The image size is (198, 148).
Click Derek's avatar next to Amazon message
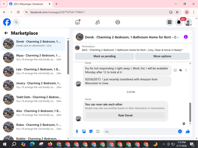(78, 84)
